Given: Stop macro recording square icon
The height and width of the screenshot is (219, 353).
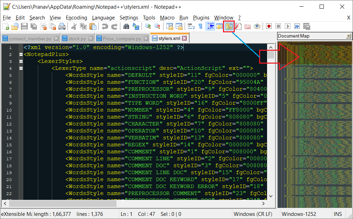Looking at the screenshot, I should [x=278, y=26].
